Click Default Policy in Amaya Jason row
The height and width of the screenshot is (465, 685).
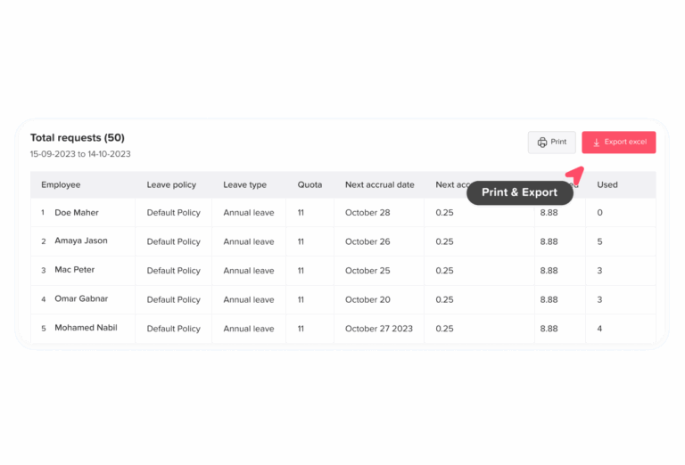[173, 241]
